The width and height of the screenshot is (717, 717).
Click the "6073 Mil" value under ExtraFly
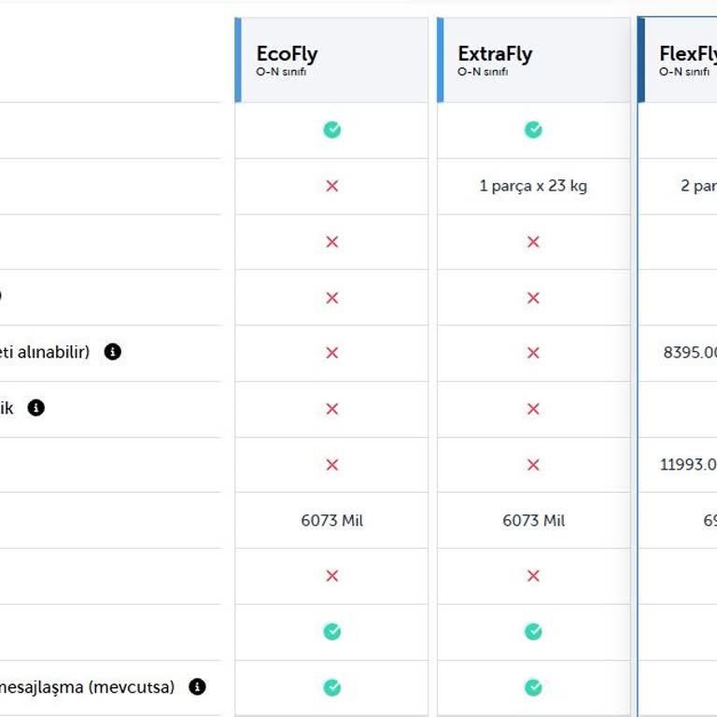(x=533, y=520)
